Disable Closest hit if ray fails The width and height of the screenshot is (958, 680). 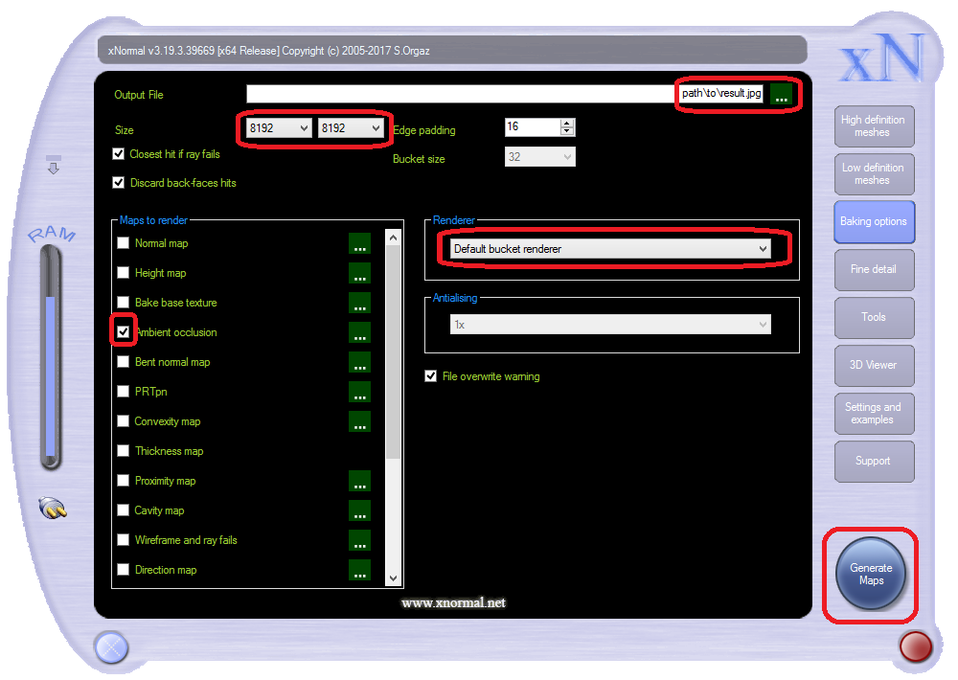[x=119, y=154]
